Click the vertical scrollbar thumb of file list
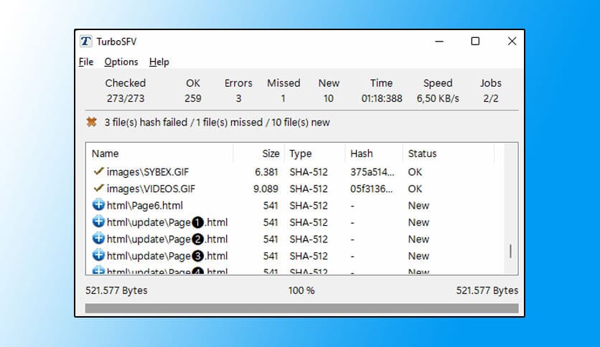Viewport: 600px width, 347px height. [x=510, y=251]
